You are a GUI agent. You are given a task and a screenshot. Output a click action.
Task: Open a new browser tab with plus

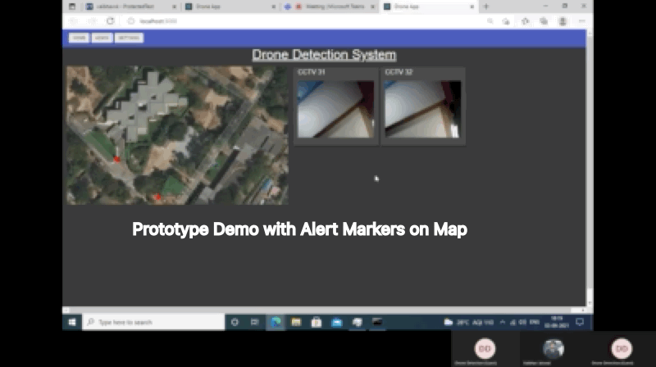(x=486, y=7)
